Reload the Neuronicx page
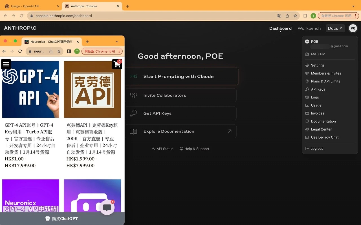Image resolution: width=361 pixels, height=225 pixels. (x=20, y=51)
